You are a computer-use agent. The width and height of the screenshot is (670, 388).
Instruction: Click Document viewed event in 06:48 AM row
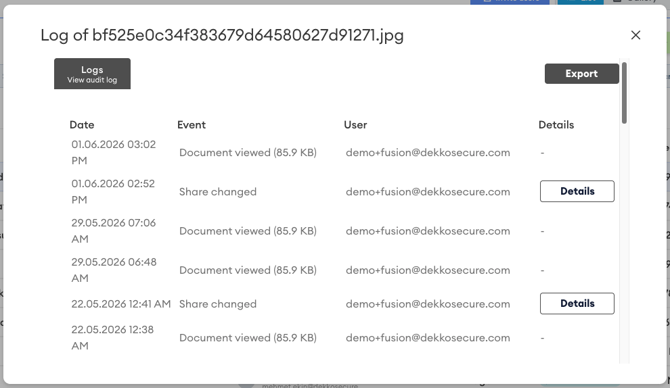point(248,270)
